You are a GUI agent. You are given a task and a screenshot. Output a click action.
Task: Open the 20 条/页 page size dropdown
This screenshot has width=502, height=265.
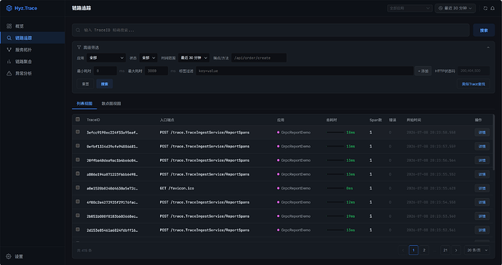coord(477,250)
